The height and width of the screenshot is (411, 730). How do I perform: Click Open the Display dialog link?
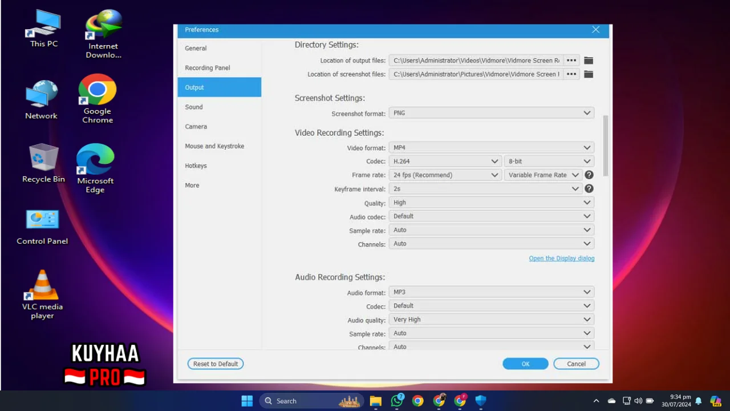tap(562, 259)
